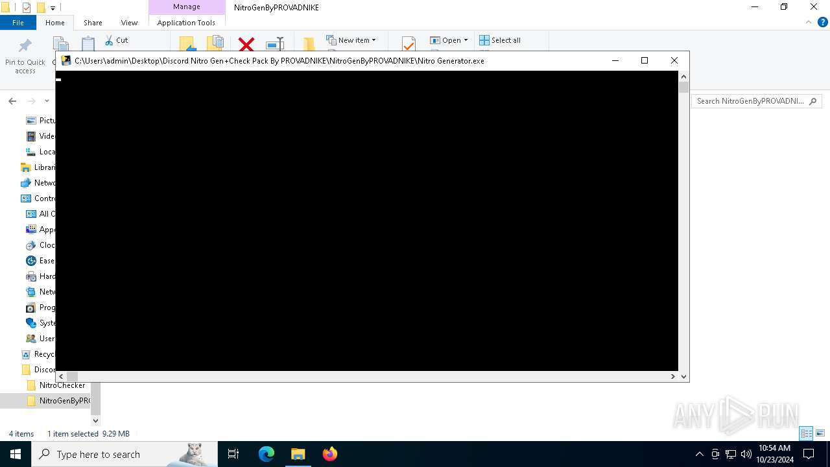Click the red Delete X icon
Screen dimensions: 830x467
246,44
